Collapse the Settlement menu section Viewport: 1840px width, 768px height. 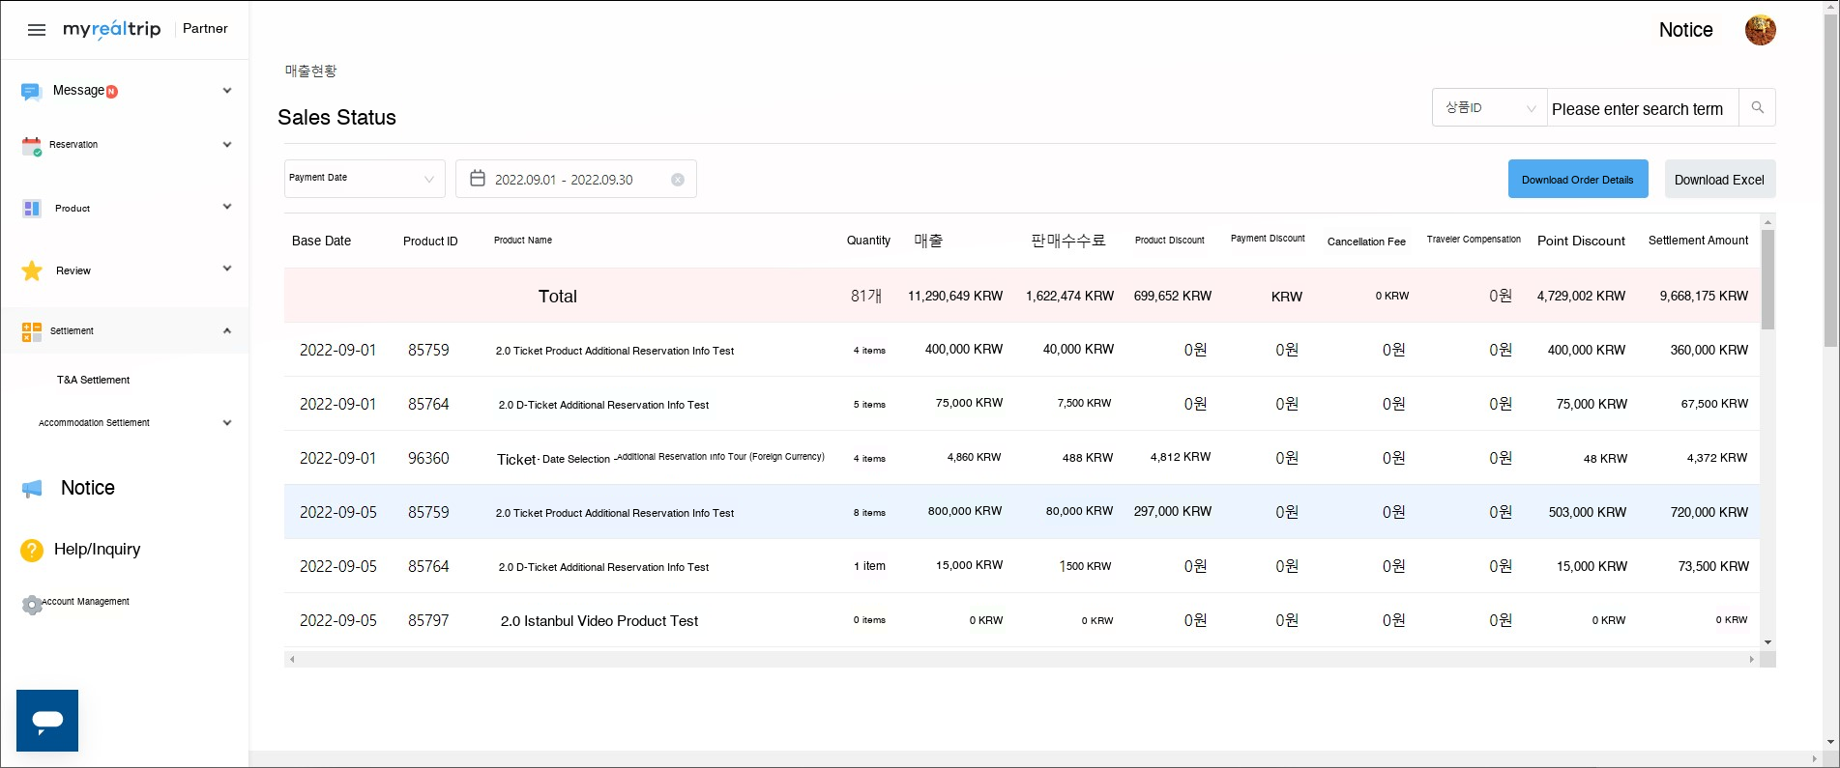226,330
